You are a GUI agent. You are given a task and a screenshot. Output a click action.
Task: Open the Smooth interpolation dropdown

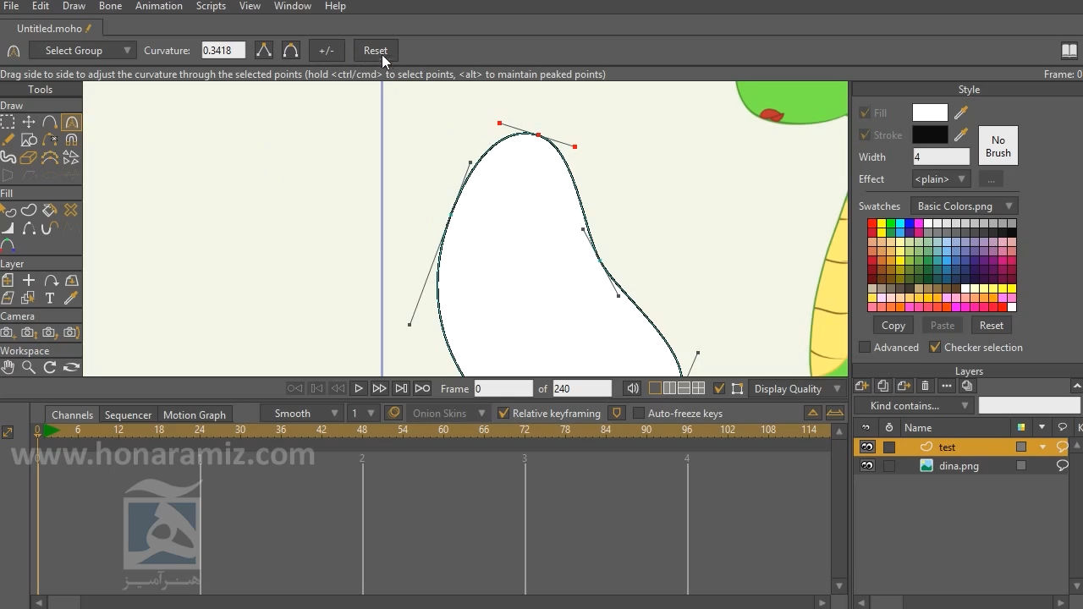pos(301,414)
